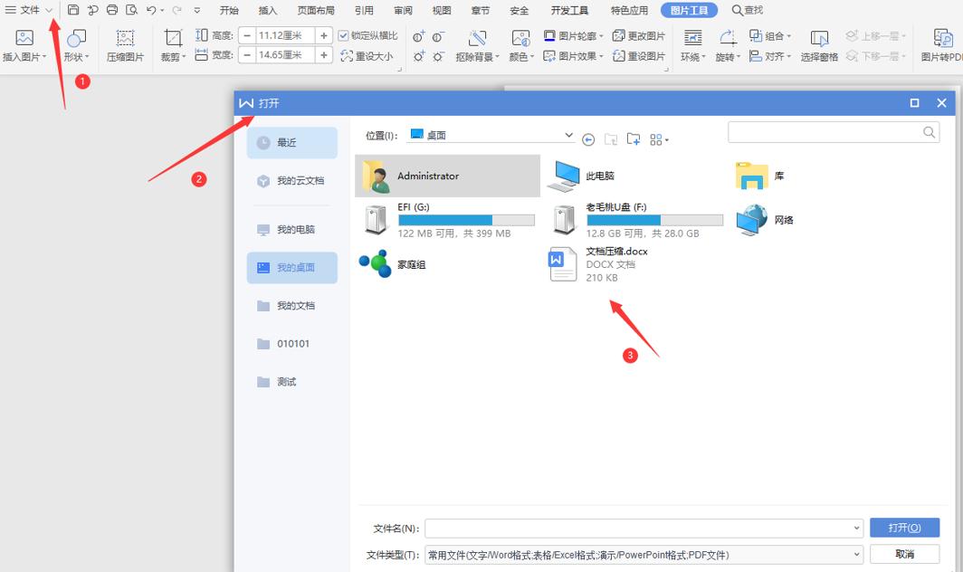Select the 老毛桃U盘 (F:) drive
This screenshot has width=963, height=572.
tap(635, 220)
